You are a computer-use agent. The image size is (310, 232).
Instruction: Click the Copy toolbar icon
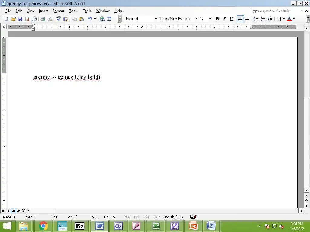74,19
